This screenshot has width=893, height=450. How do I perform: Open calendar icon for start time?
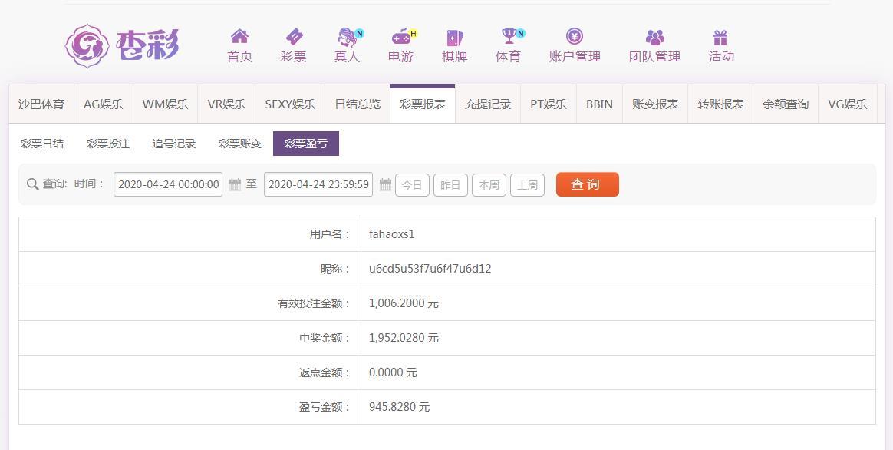point(236,184)
